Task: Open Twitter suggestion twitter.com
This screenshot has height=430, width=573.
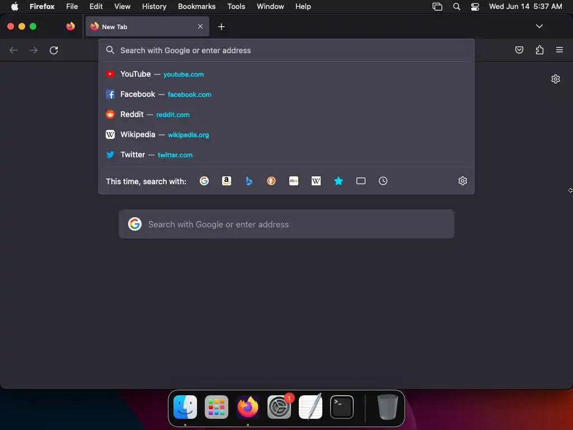Action: tap(286, 155)
